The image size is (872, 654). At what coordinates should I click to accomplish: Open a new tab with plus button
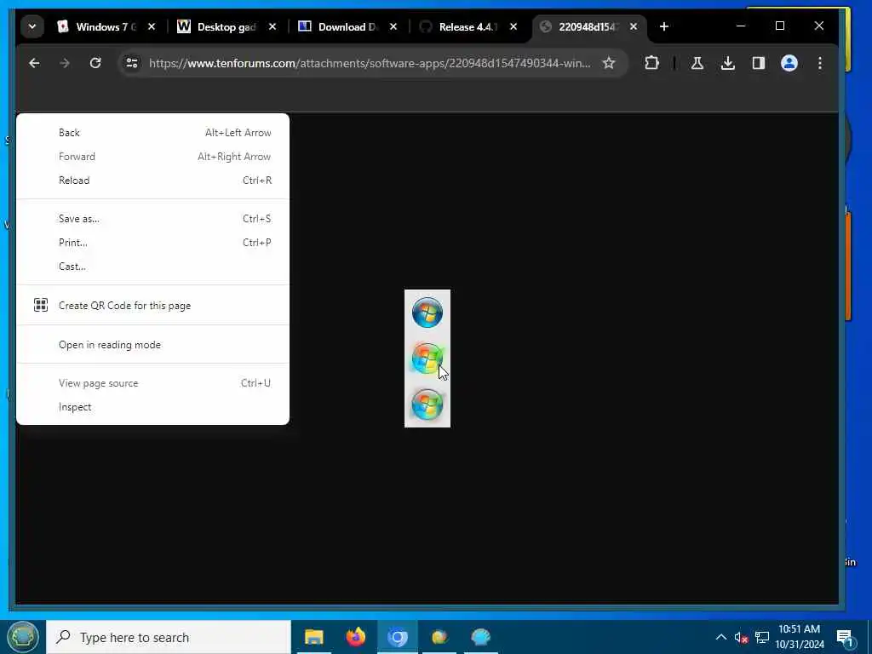pyautogui.click(x=664, y=26)
